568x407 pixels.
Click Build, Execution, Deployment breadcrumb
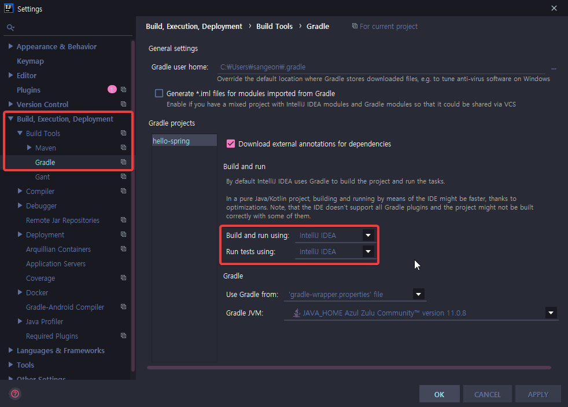pyautogui.click(x=194, y=27)
